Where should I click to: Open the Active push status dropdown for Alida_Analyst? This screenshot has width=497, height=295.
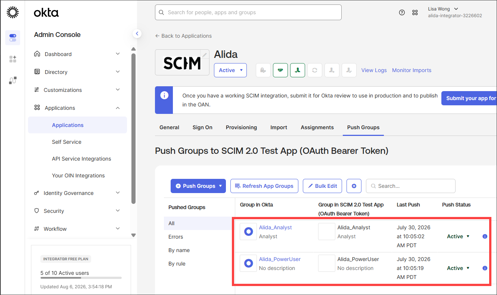click(x=458, y=236)
